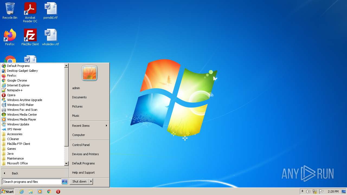Open the Recent Items submenu
The height and width of the screenshot is (195, 347).
89,126
